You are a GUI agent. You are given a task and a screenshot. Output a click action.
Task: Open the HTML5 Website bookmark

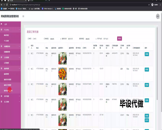48,9
